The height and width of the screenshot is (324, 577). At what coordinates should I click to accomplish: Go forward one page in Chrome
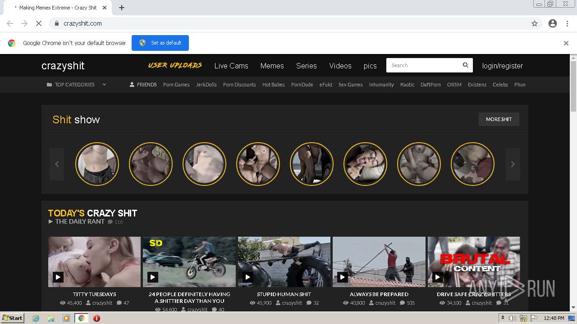[x=24, y=23]
